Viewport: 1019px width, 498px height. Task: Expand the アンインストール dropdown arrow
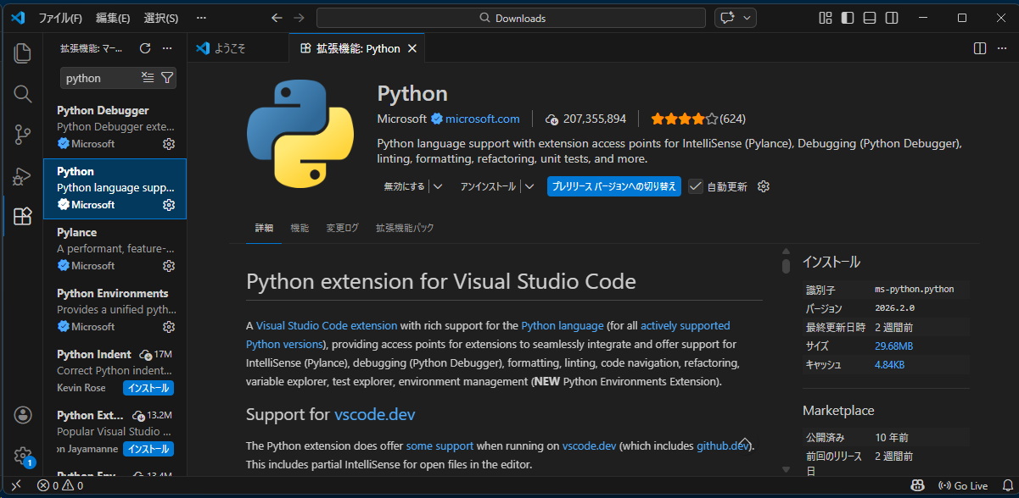pyautogui.click(x=529, y=186)
